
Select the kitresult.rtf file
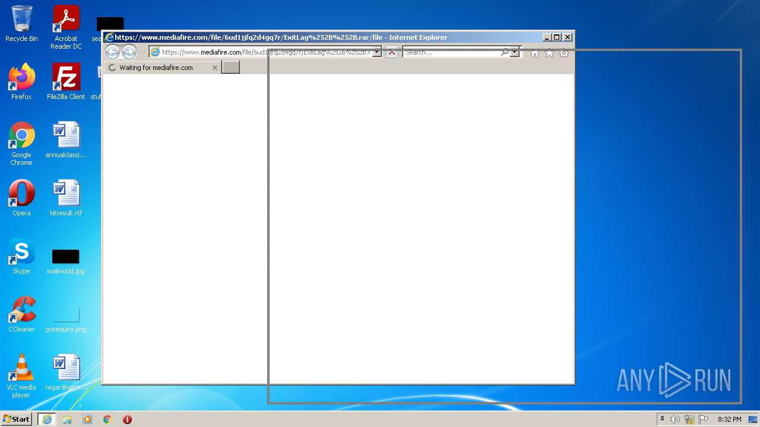point(66,198)
